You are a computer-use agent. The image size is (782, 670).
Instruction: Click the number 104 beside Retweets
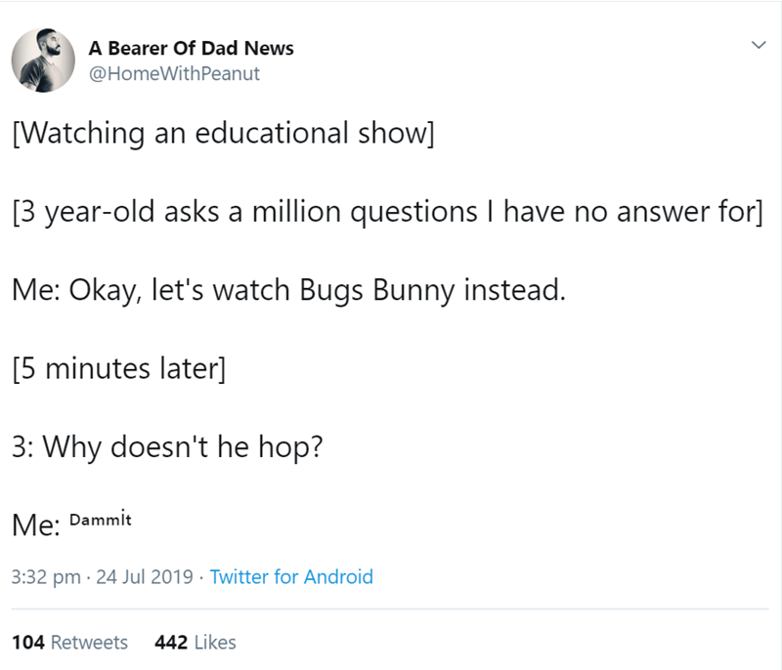pos(26,643)
